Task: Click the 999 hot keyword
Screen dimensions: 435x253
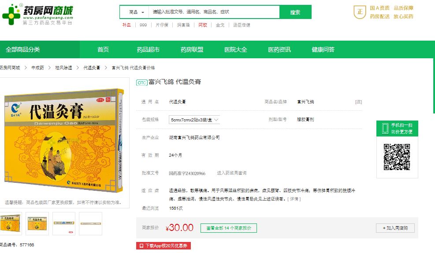Action: pos(143,25)
